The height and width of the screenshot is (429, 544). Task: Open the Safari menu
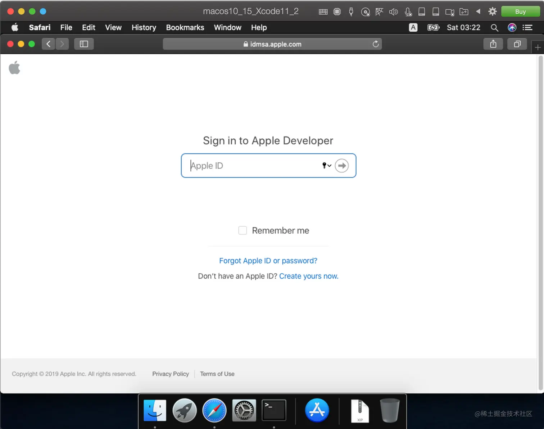tap(40, 27)
